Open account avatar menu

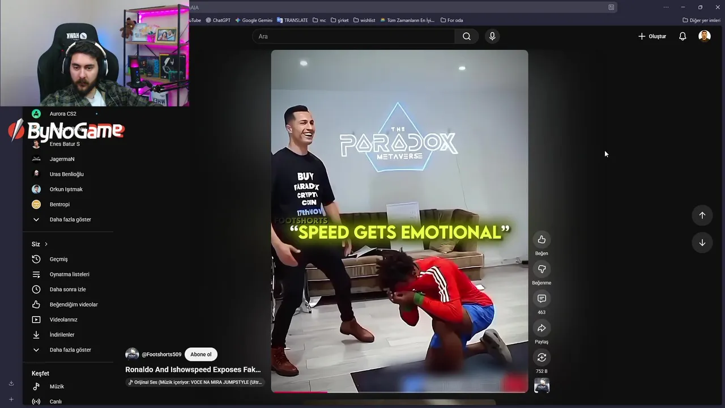(x=705, y=36)
